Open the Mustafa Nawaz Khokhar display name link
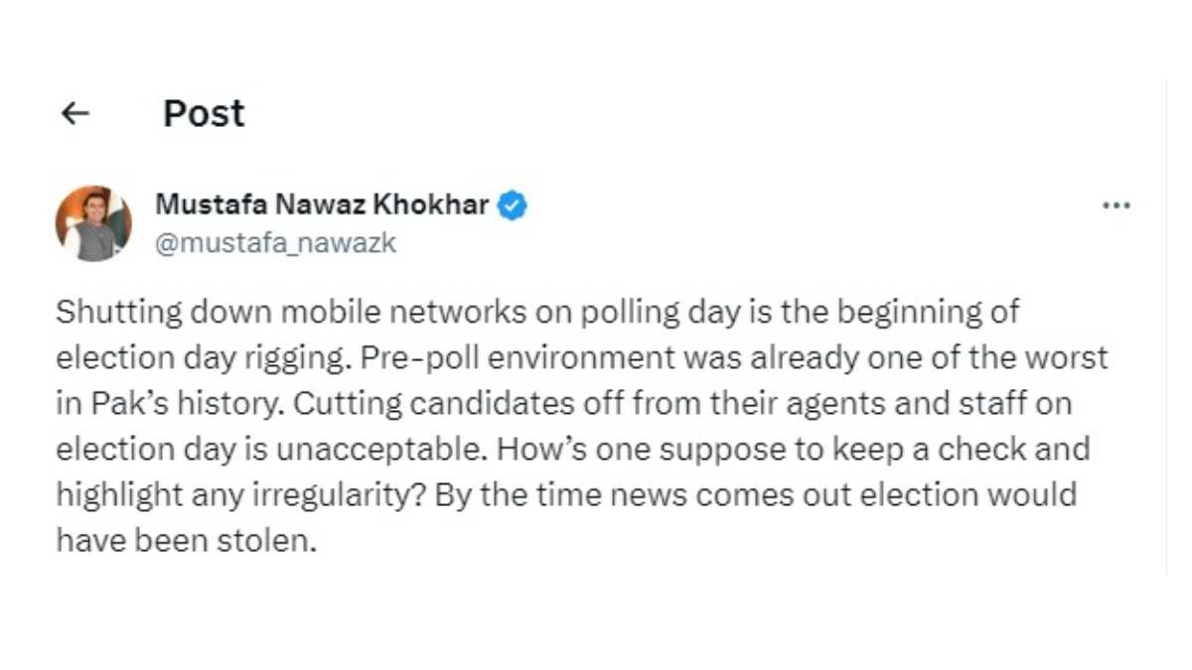This screenshot has height=670, width=1192. (323, 205)
